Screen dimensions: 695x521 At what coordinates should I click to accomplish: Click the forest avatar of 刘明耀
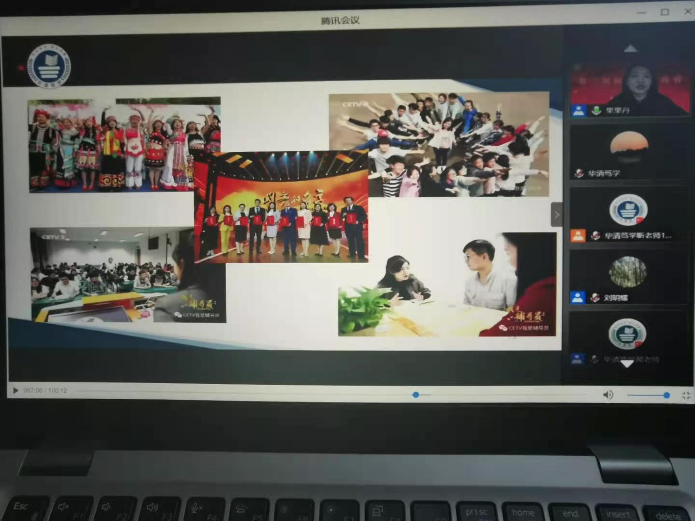[627, 272]
